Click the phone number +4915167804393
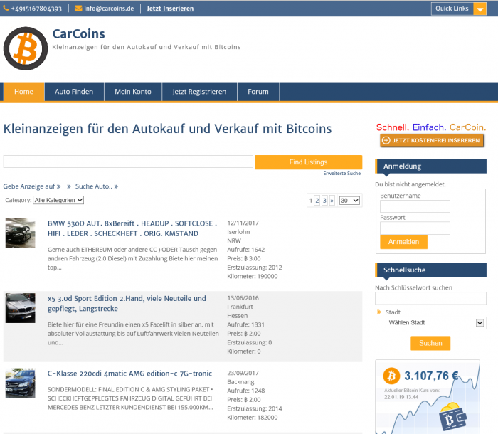The height and width of the screenshot is (434, 498). tap(36, 9)
